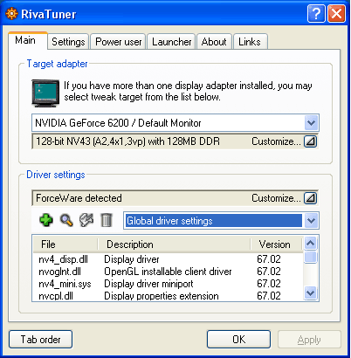Open the Launcher tab

171,42
